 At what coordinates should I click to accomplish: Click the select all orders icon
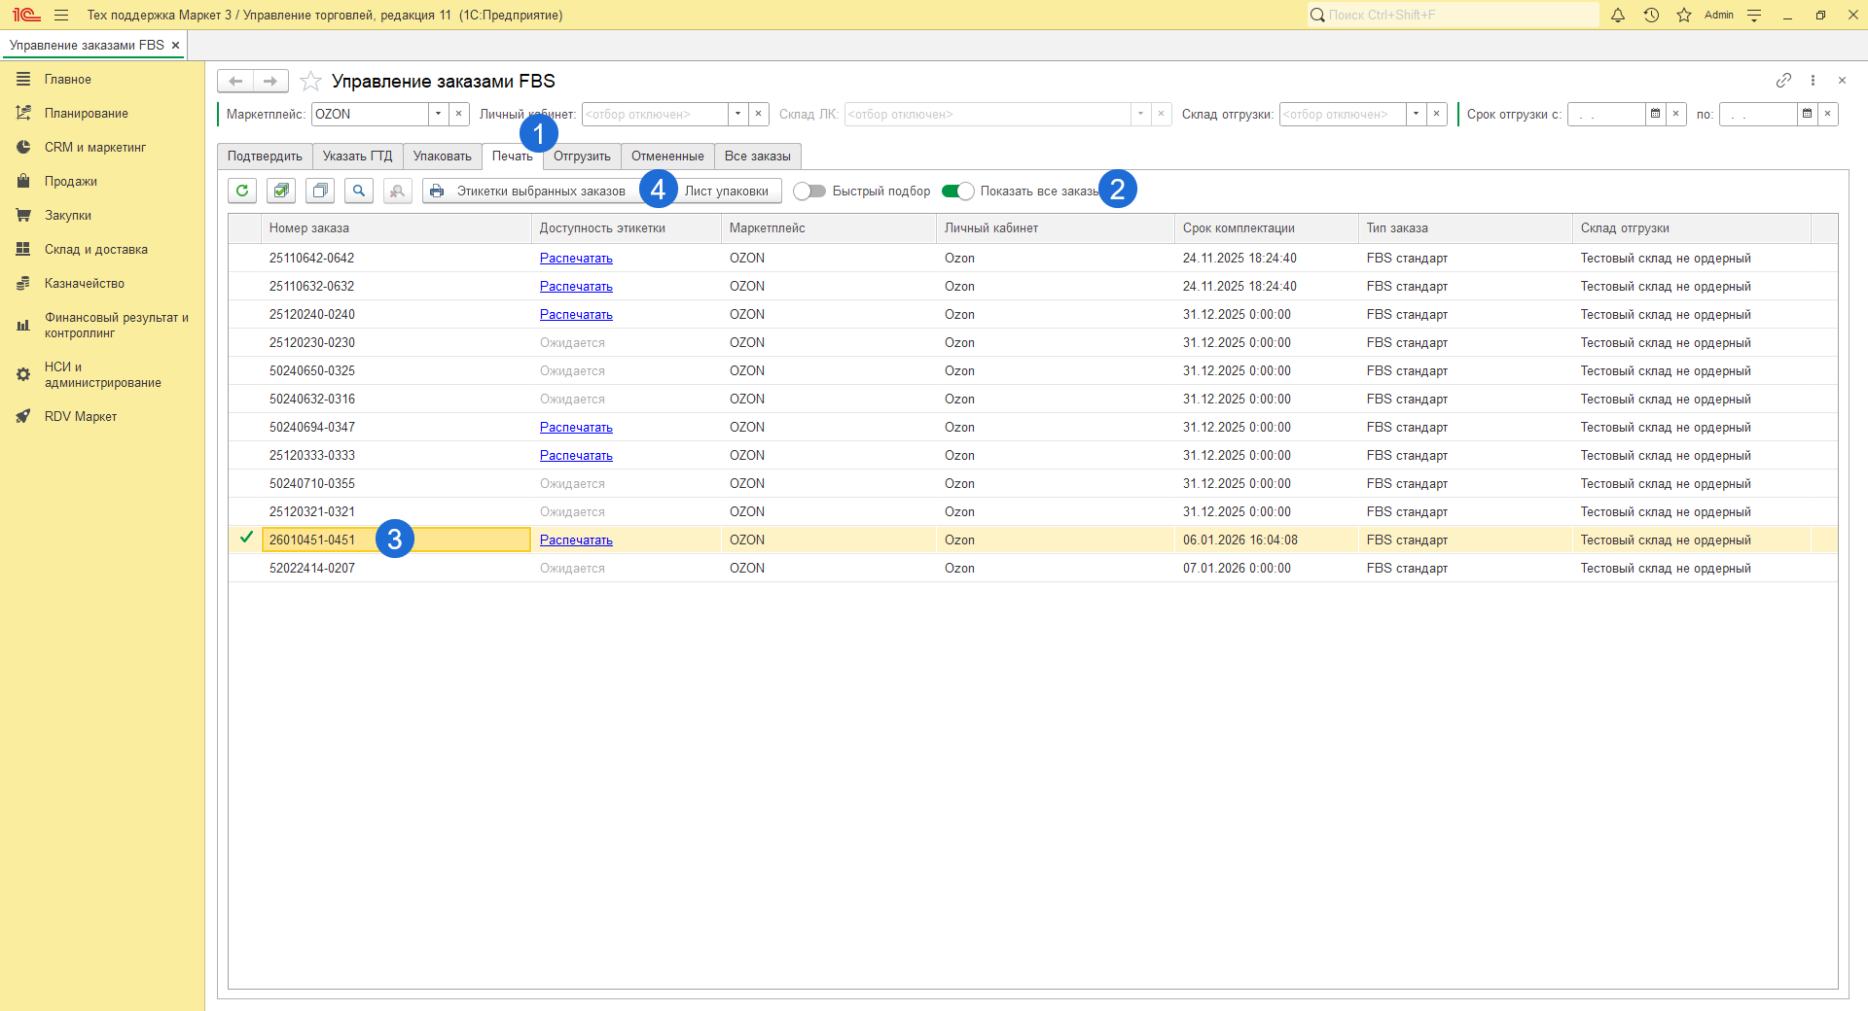[x=281, y=192]
